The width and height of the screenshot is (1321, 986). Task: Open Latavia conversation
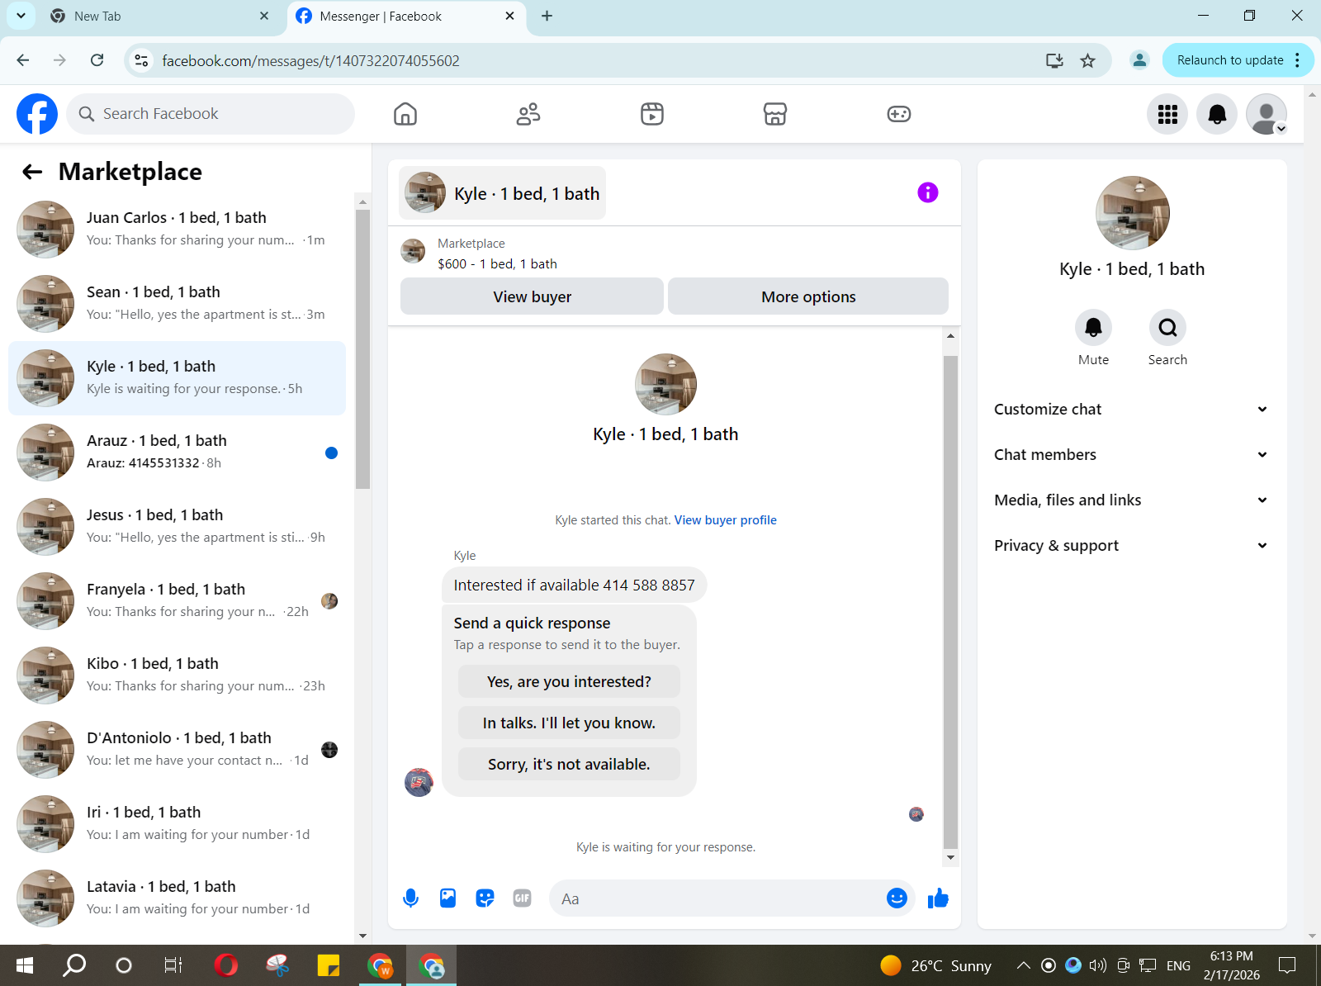(x=177, y=898)
